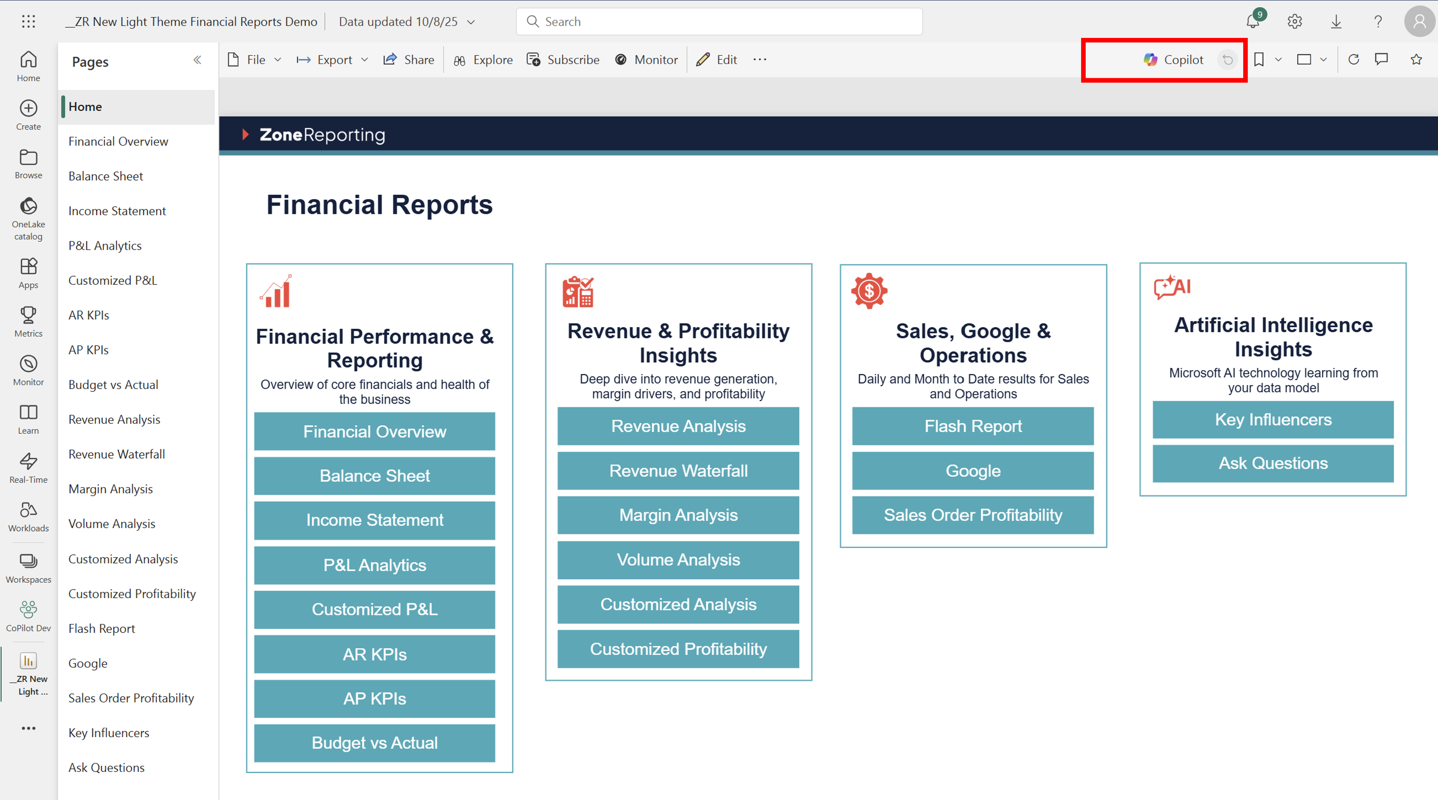The image size is (1438, 800).
Task: Click the Ask Questions report button
Action: (1273, 463)
